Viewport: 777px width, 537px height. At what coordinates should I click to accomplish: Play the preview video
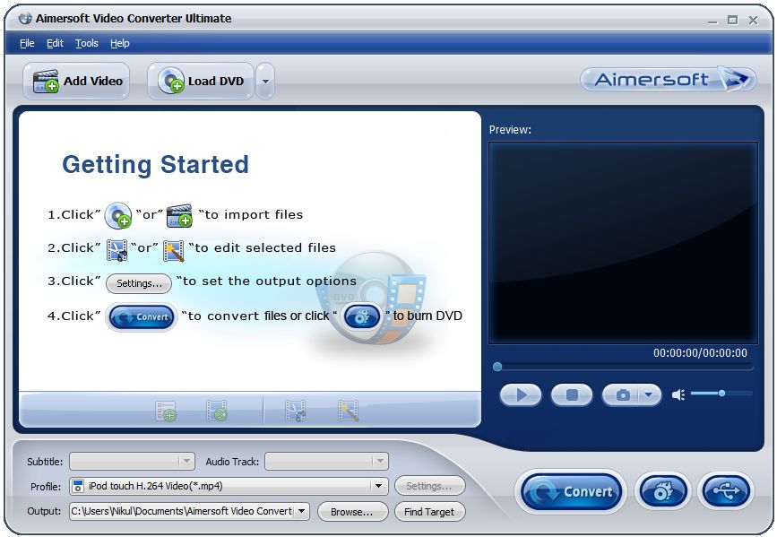pos(520,394)
